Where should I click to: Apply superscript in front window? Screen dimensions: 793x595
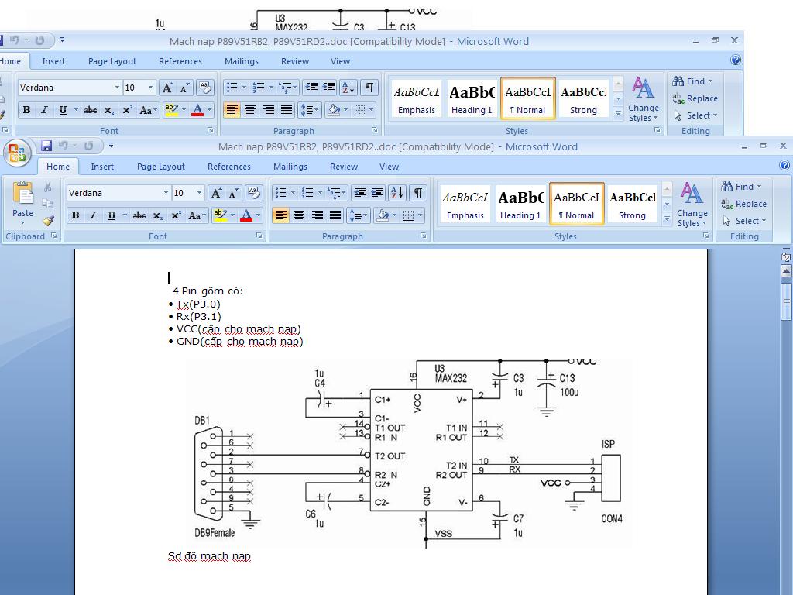click(176, 215)
